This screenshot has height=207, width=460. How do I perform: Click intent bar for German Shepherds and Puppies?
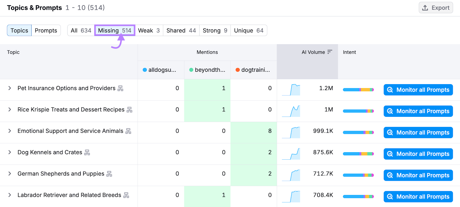[358, 175]
